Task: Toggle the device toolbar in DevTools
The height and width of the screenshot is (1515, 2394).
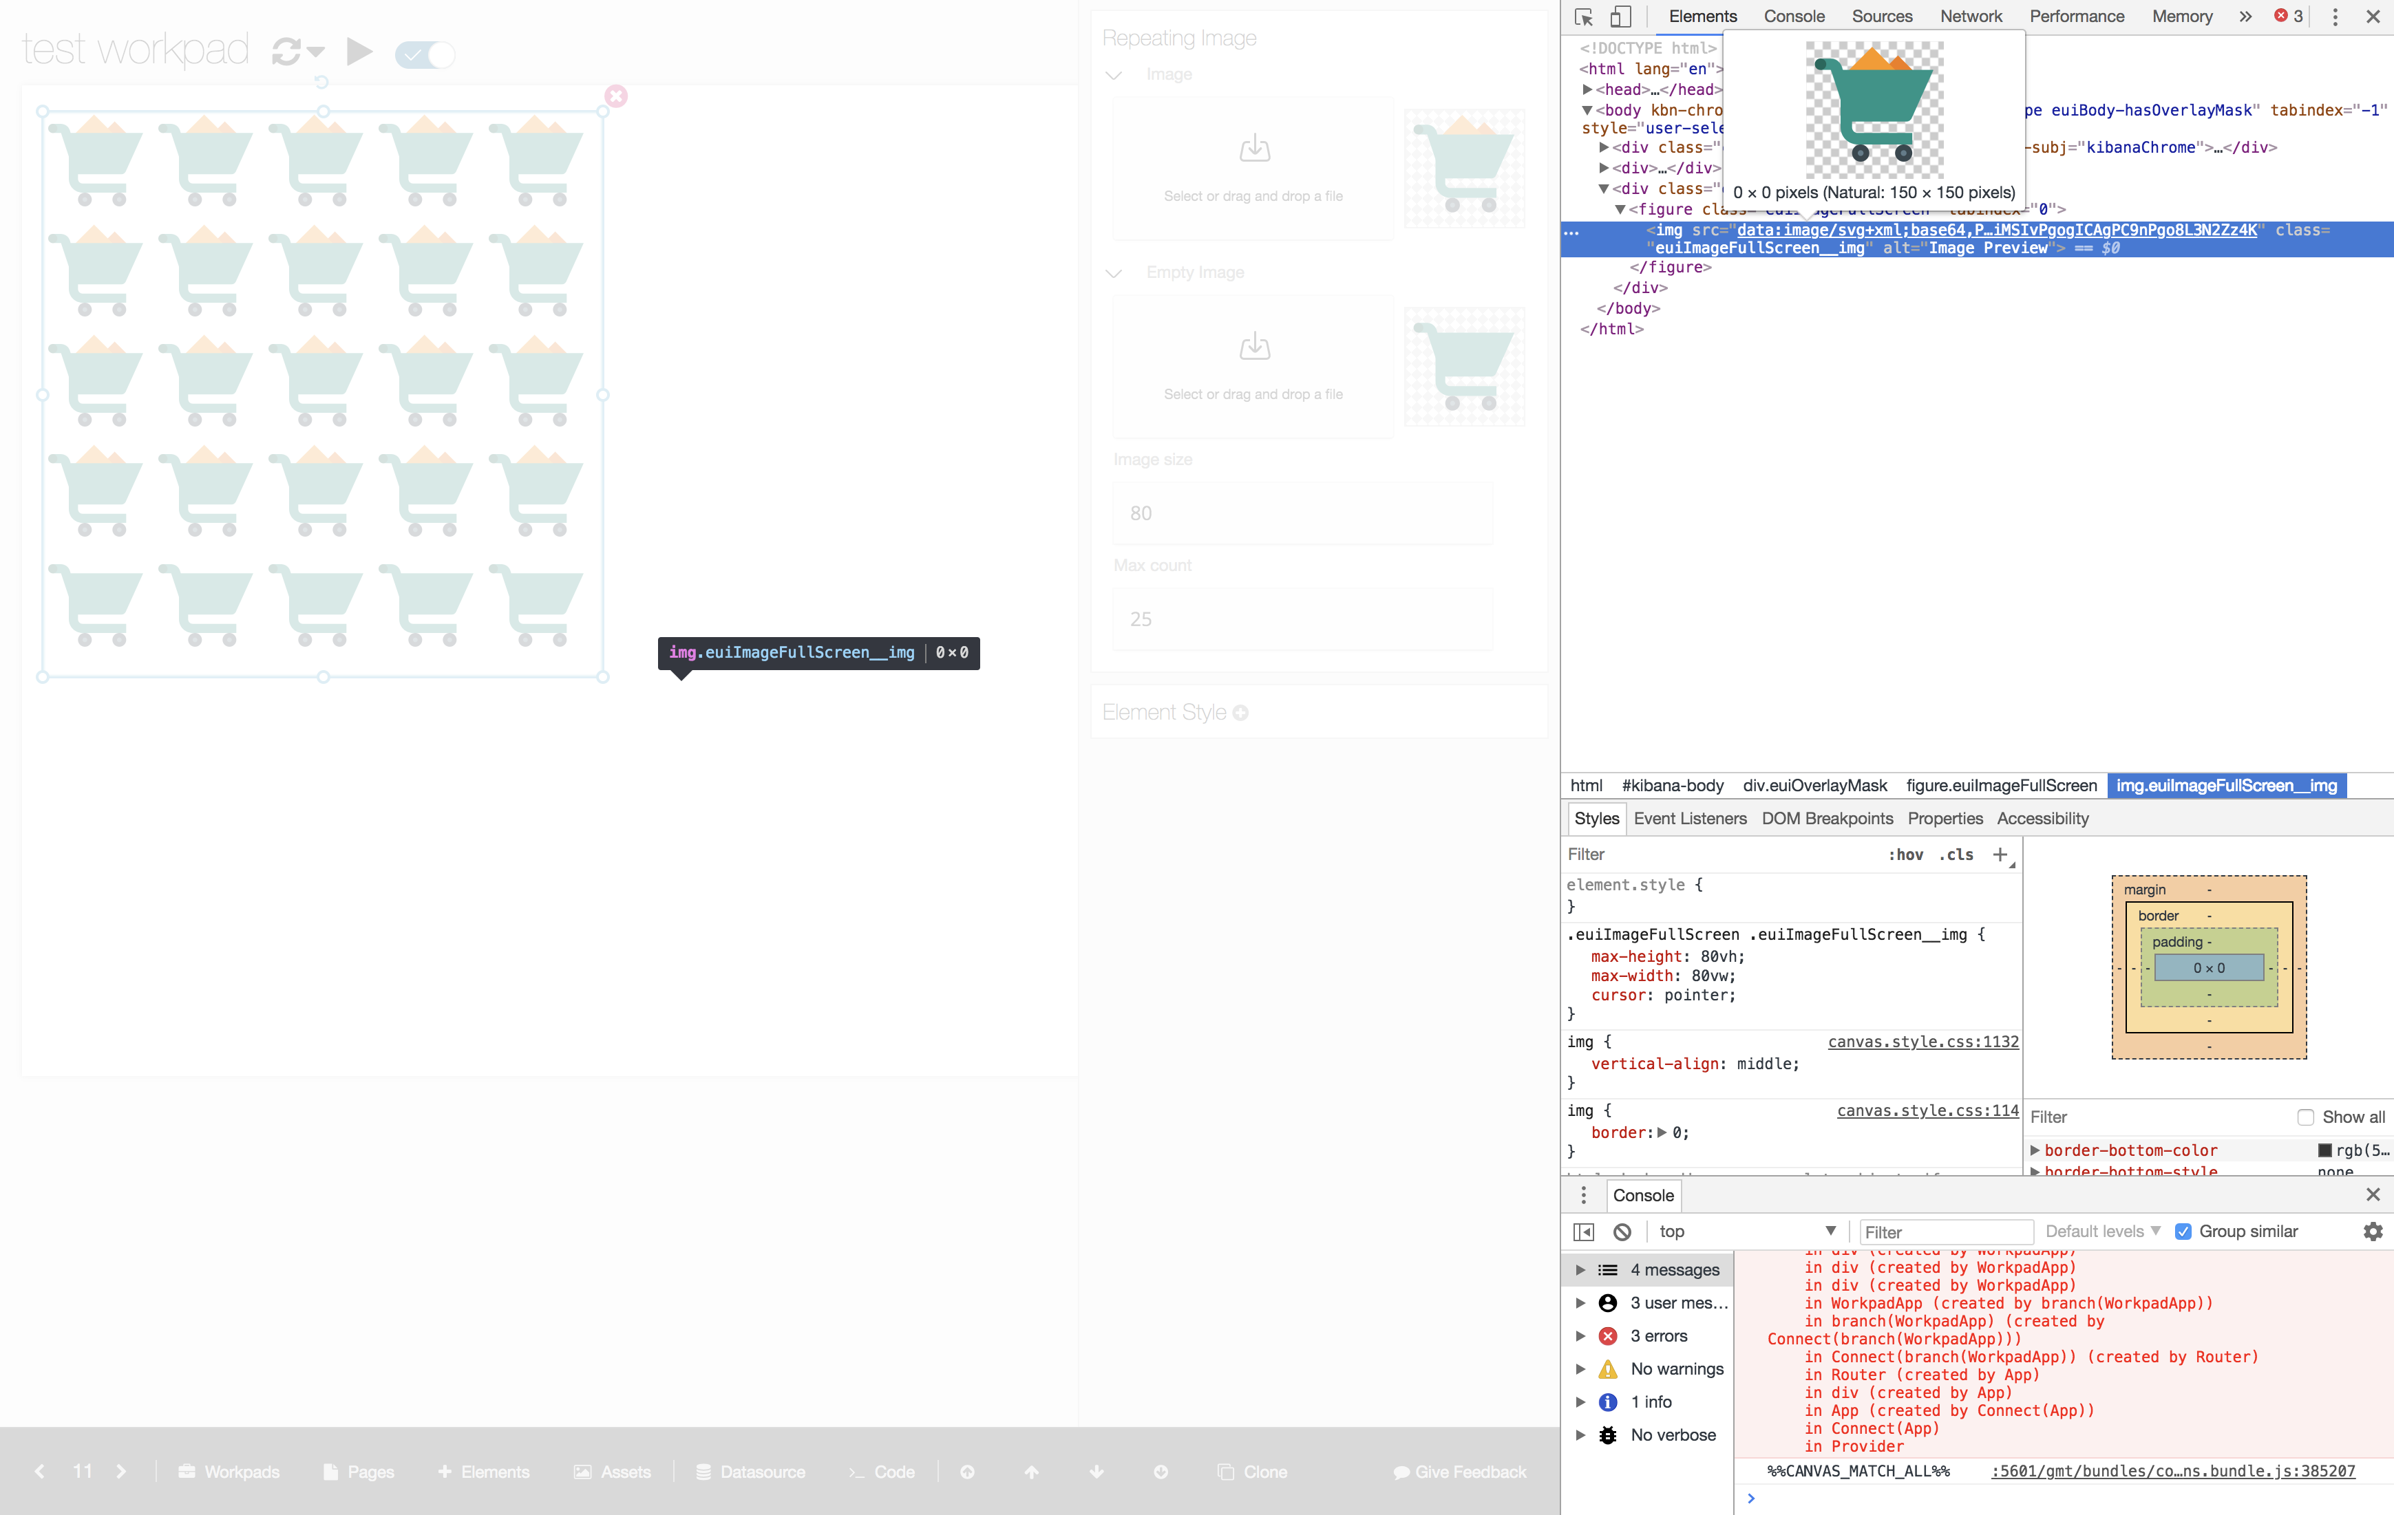Action: pyautogui.click(x=1620, y=16)
